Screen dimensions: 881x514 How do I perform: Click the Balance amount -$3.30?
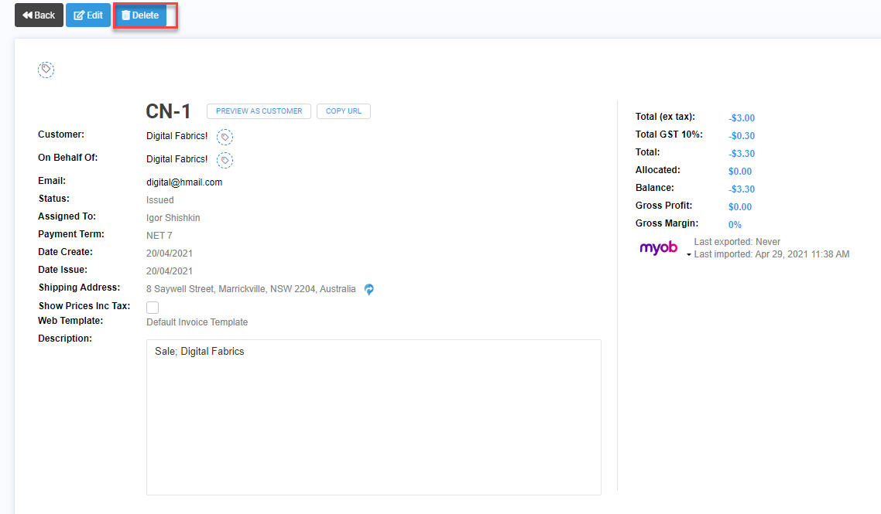point(742,189)
